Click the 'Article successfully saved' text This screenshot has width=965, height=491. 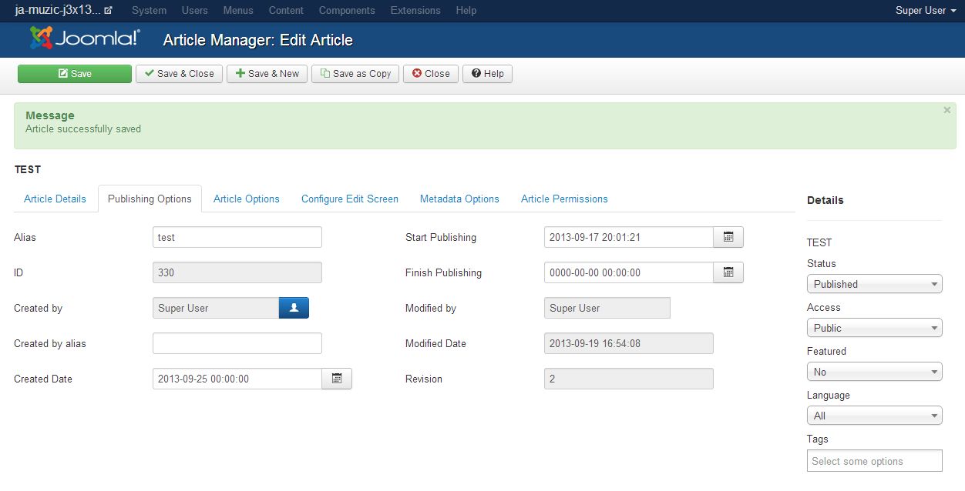tap(83, 129)
